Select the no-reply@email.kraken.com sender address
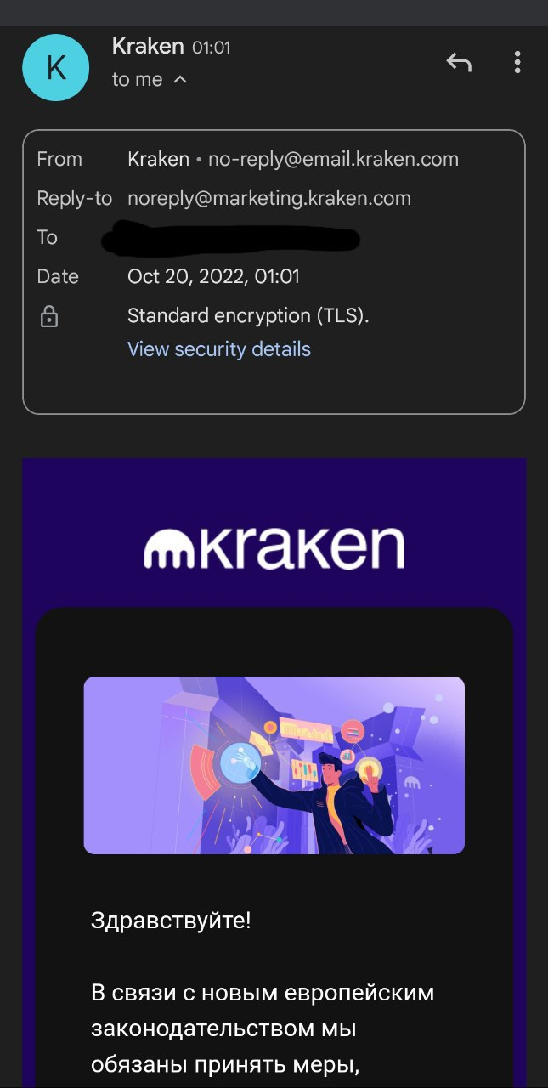Viewport: 548px width, 1088px height. coord(333,159)
